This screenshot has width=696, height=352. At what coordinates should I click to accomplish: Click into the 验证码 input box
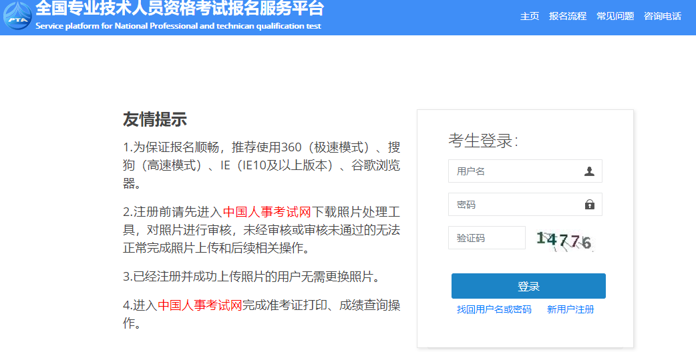pyautogui.click(x=487, y=238)
